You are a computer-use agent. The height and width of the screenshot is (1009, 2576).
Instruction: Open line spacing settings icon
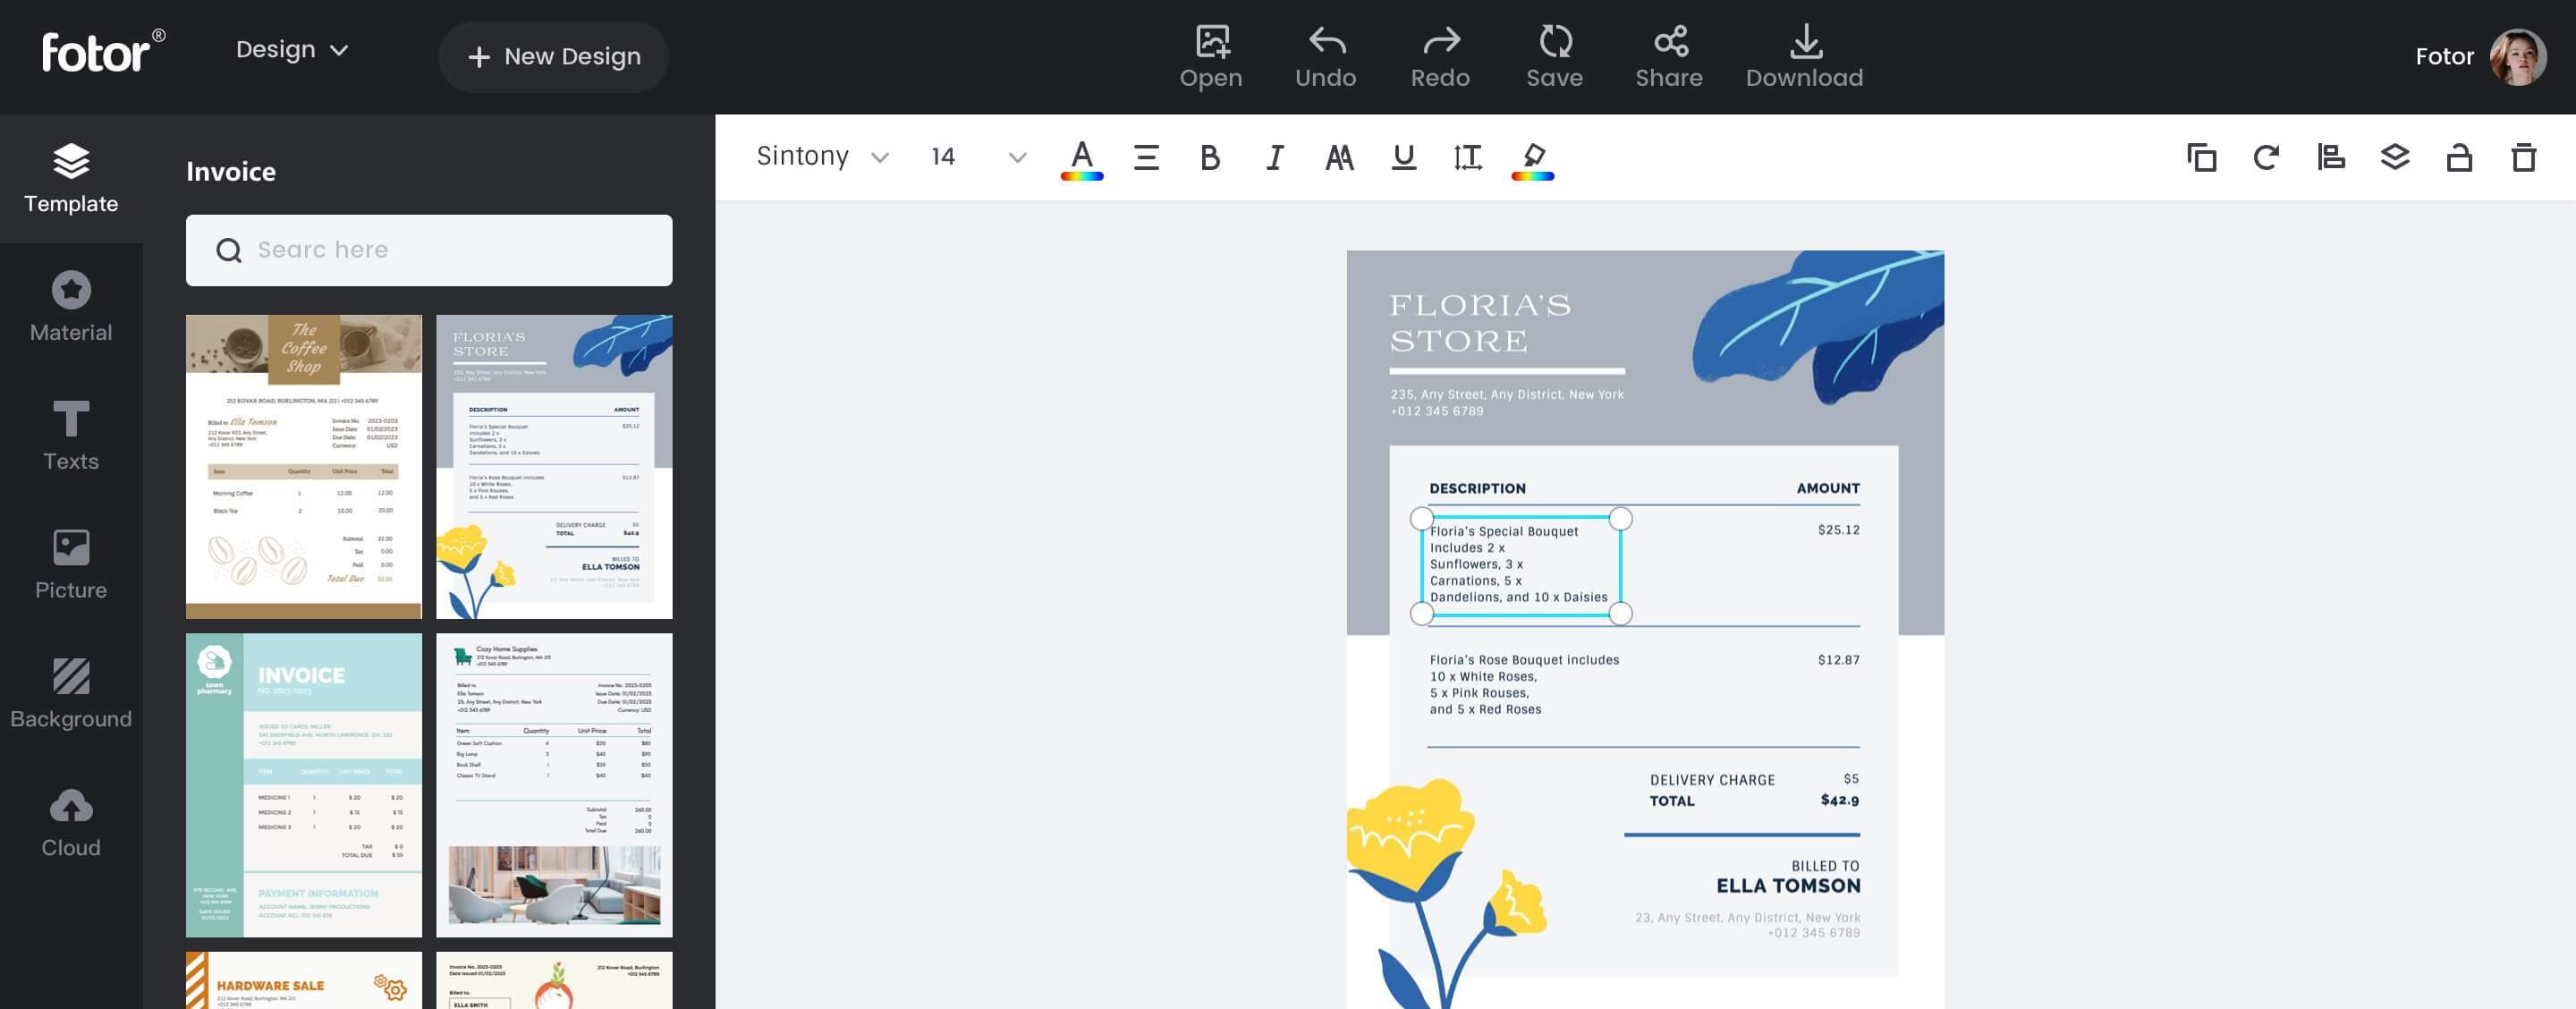[1467, 157]
